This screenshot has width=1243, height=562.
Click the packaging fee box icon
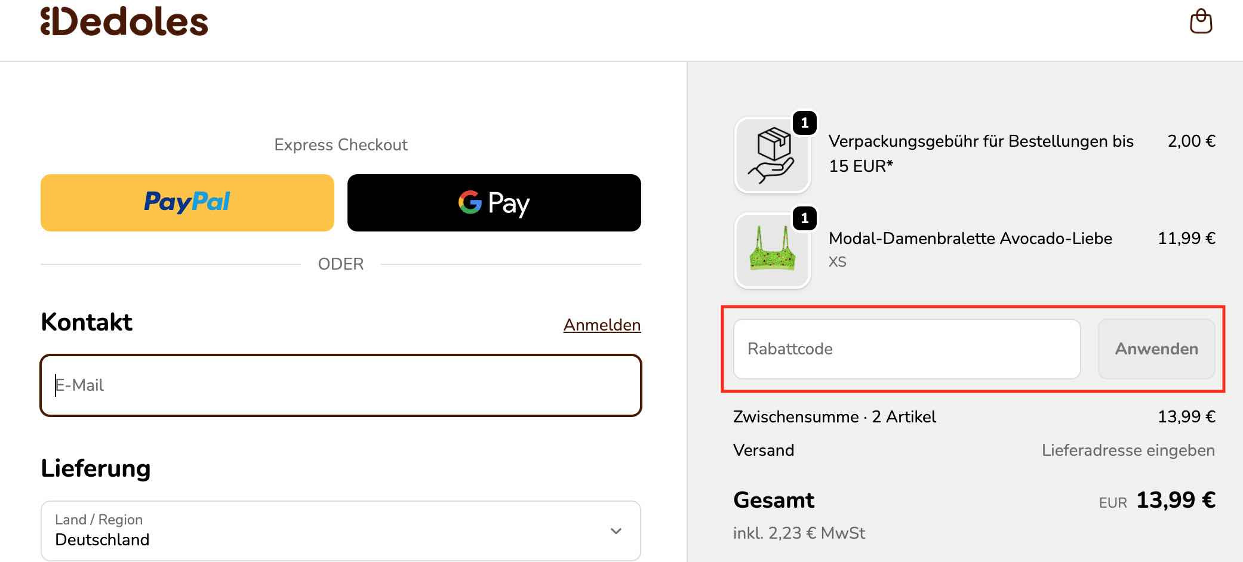(772, 155)
